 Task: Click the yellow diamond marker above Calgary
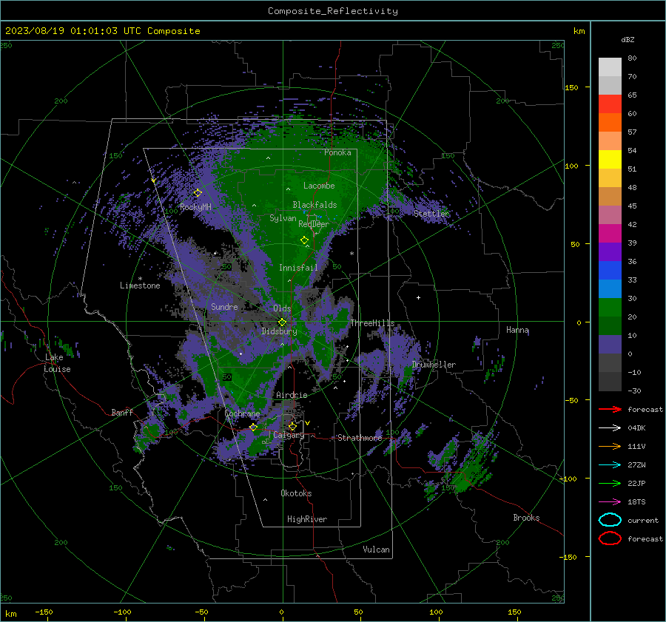[292, 426]
